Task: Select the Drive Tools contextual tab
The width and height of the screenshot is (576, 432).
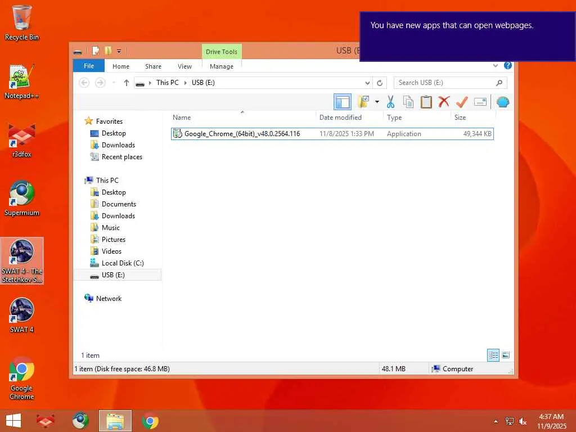Action: (x=222, y=52)
